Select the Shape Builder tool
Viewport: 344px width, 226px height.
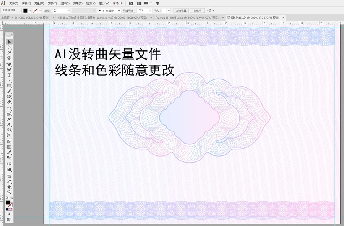(x=9, y=130)
